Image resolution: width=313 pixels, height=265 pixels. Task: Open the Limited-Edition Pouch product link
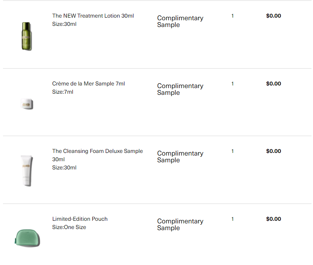coord(80,219)
